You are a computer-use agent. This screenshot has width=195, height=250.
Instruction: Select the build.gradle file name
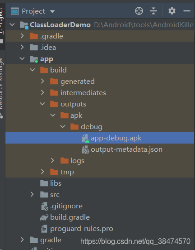click(70, 217)
